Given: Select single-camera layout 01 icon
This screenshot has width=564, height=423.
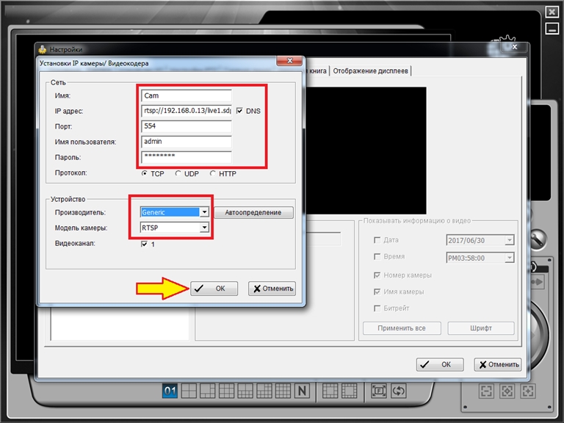Looking at the screenshot, I should coord(170,391).
